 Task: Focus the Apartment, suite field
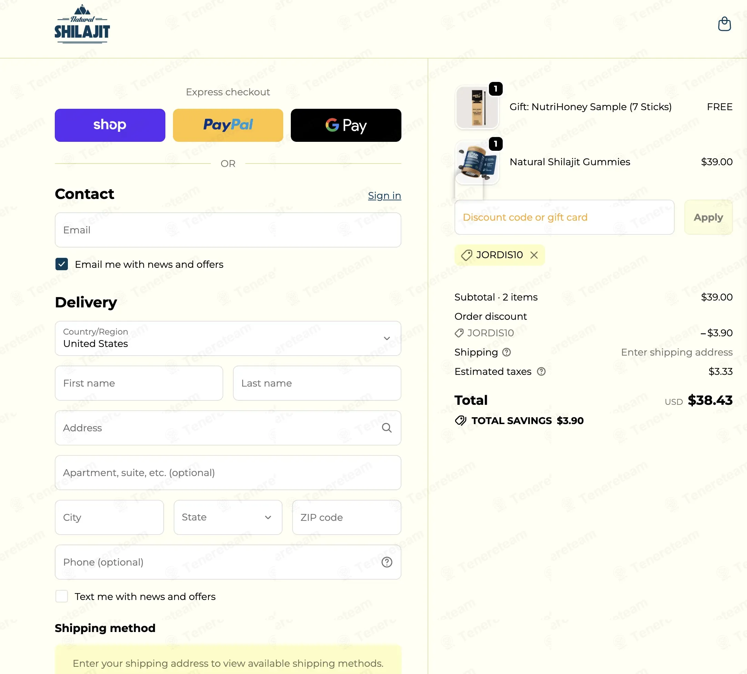click(x=228, y=473)
